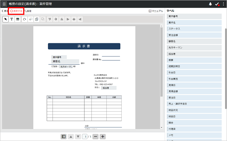
Task: Align objects to the right
Action: point(80,19)
